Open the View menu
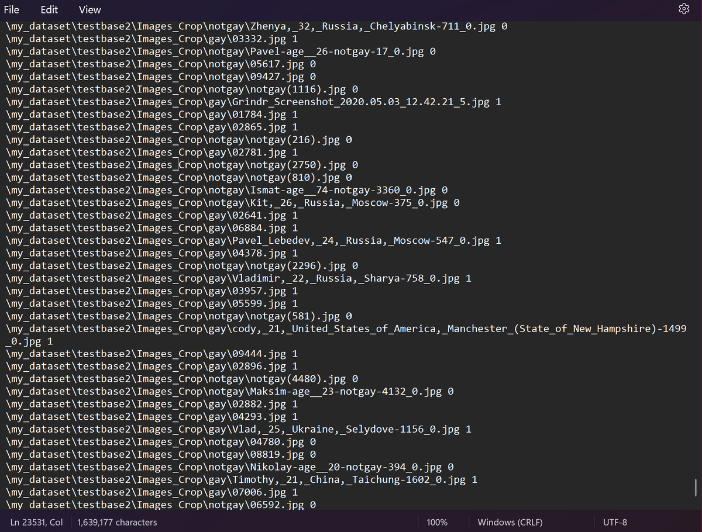Viewport: 702px width, 532px height. pyautogui.click(x=90, y=9)
